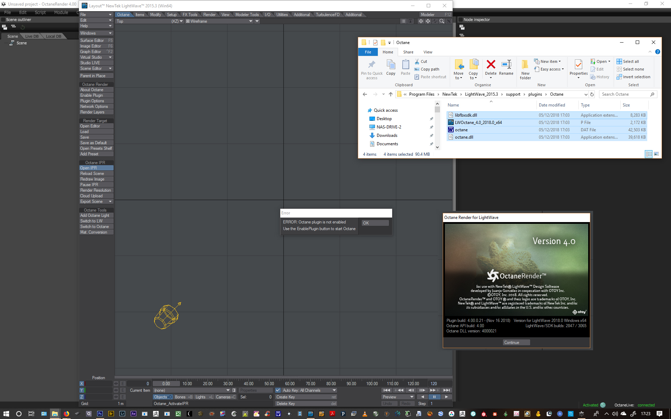Open the Current Item dropdown
671x419 pixels.
pos(192,390)
